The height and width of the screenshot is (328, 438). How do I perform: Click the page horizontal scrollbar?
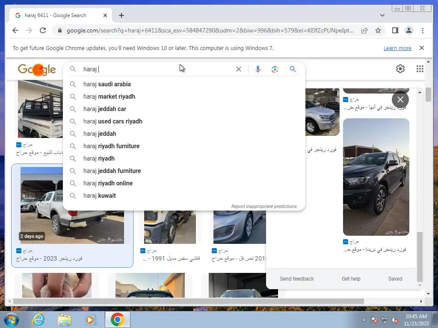[189, 301]
